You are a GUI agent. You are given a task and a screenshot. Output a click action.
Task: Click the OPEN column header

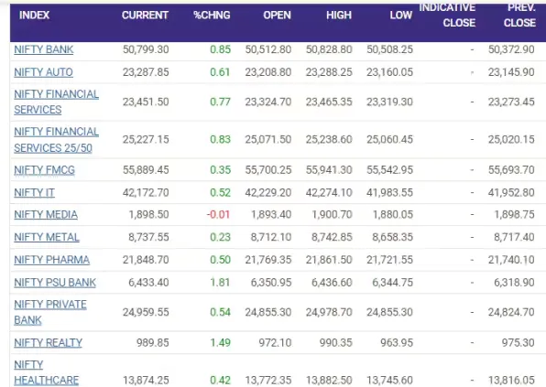(x=277, y=16)
